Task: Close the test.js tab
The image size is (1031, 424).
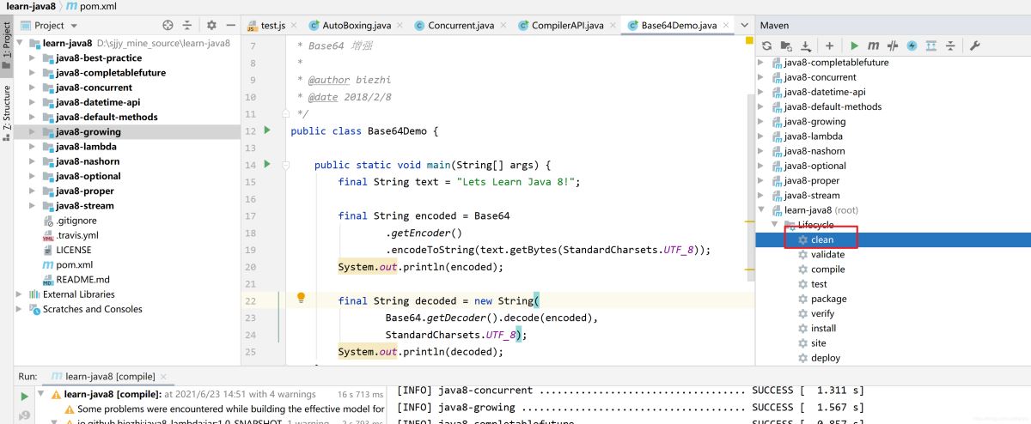Action: pos(292,26)
